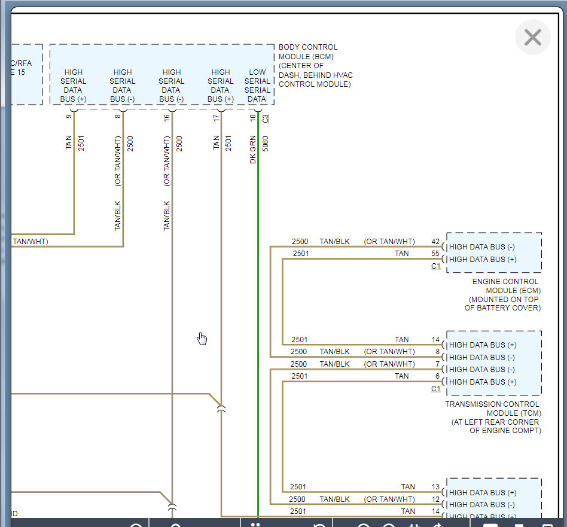
Task: Click the Low Serial Data label in BCM
Action: (257, 86)
